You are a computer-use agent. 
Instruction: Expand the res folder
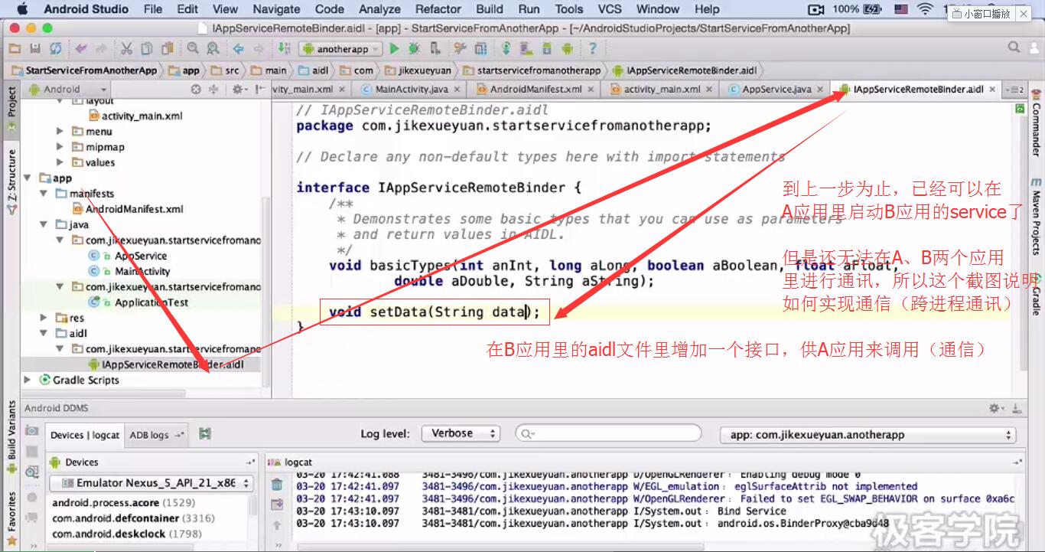pyautogui.click(x=45, y=318)
